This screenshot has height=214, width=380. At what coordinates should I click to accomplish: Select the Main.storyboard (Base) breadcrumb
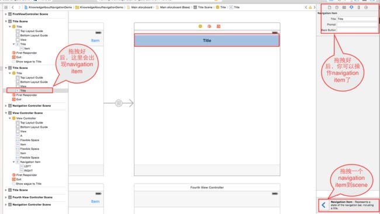pyautogui.click(x=173, y=7)
